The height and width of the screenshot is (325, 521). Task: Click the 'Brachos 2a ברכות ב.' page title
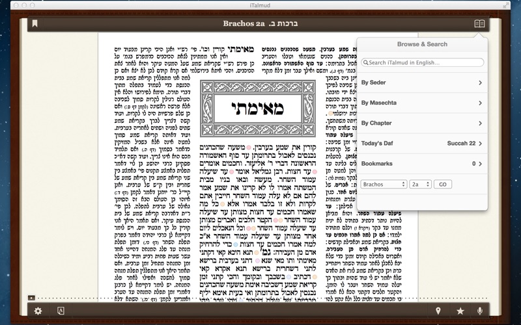pyautogui.click(x=260, y=23)
